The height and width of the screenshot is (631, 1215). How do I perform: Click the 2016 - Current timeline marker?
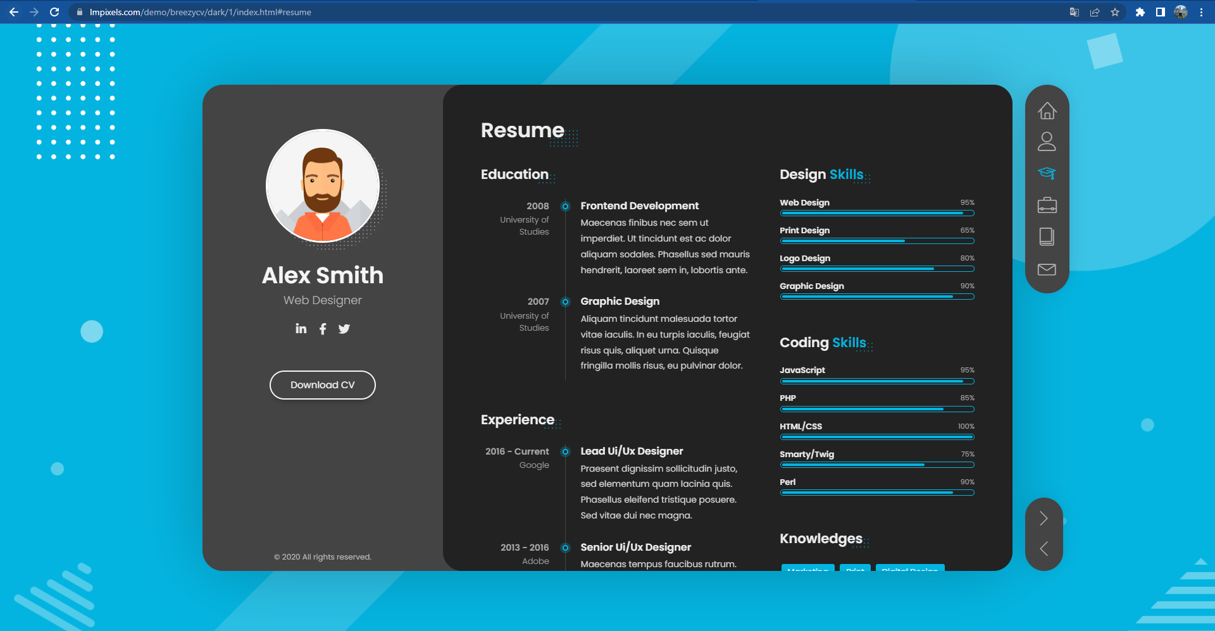pos(566,452)
